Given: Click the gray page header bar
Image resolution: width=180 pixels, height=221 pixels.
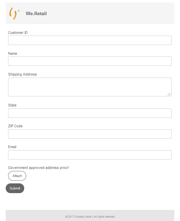Looking at the screenshot, I should (90, 13).
